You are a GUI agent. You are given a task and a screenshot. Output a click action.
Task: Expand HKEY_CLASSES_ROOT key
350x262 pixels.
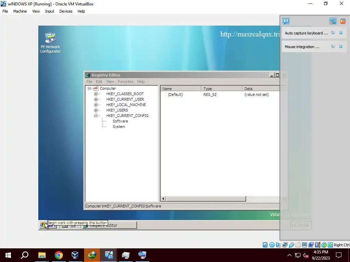pos(96,94)
